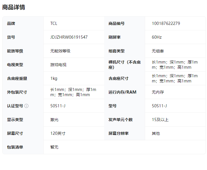Screen dimensions: 207x170
Task: Click the info icon beside 认证型号
Action: tap(26, 106)
